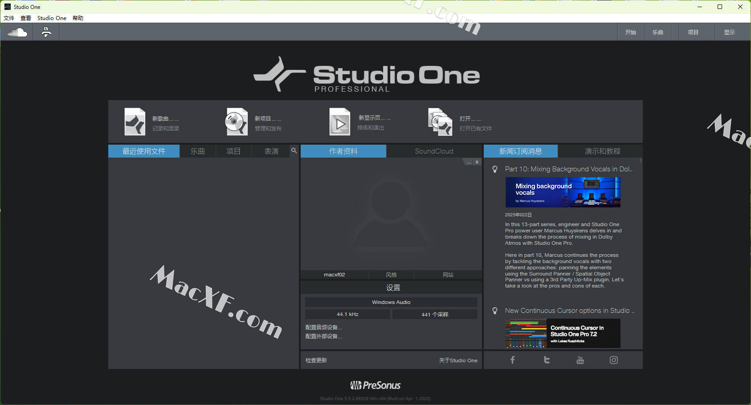751x405 pixels.
Task: Open Part 10 Mixing Background Vocals headline
Action: (569, 169)
